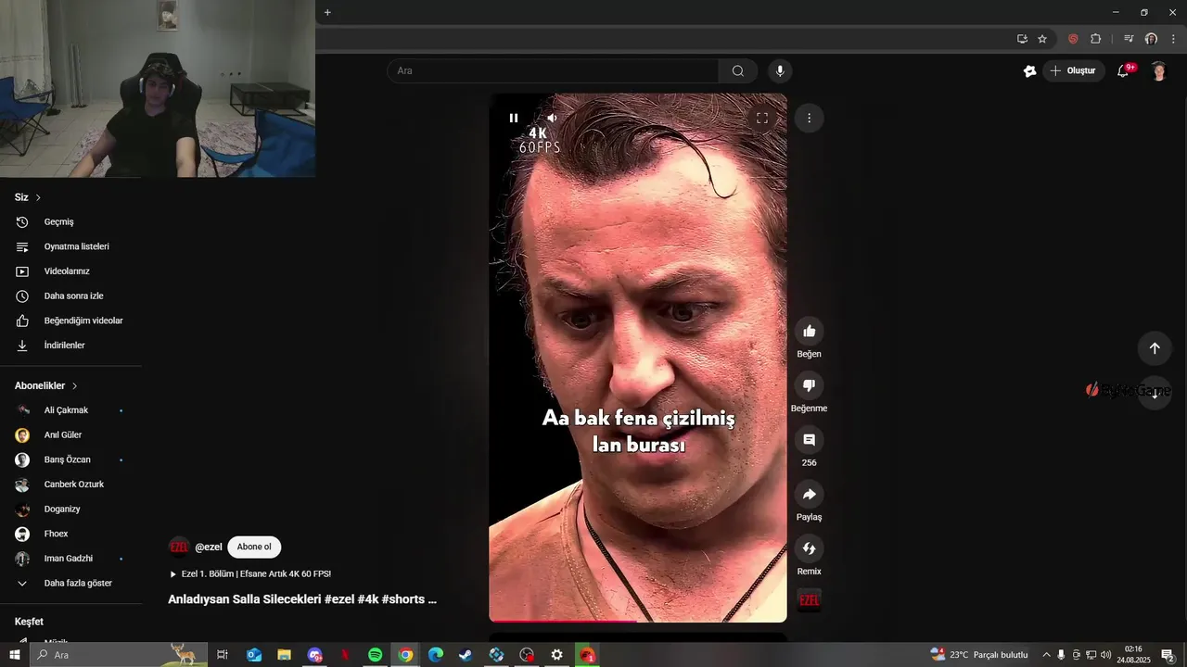The width and height of the screenshot is (1187, 667).
Task: Click the YouTube search field
Action: pos(553,70)
